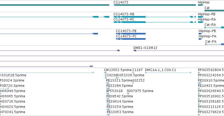
Task: Select transcript label CG14073-RC
Action: tap(124, 19)
